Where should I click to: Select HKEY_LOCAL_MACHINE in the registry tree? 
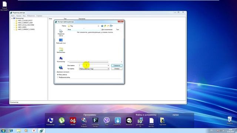(x=26, y=25)
